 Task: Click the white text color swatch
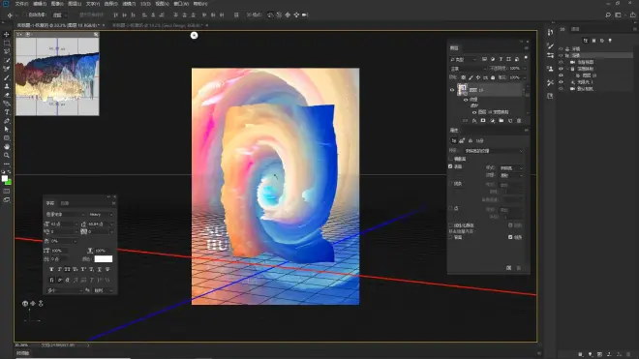point(103,258)
